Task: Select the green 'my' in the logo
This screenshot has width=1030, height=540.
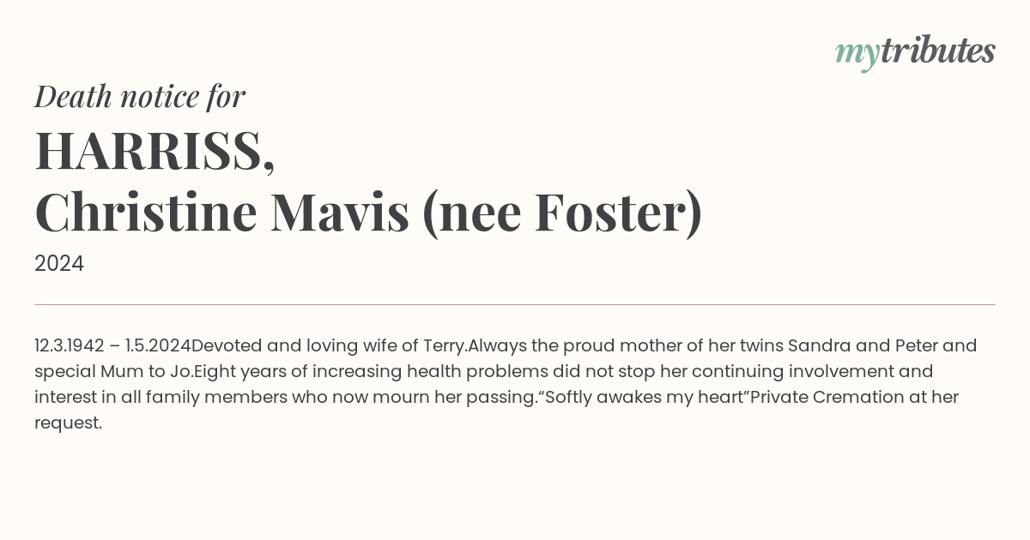Action: tap(857, 56)
